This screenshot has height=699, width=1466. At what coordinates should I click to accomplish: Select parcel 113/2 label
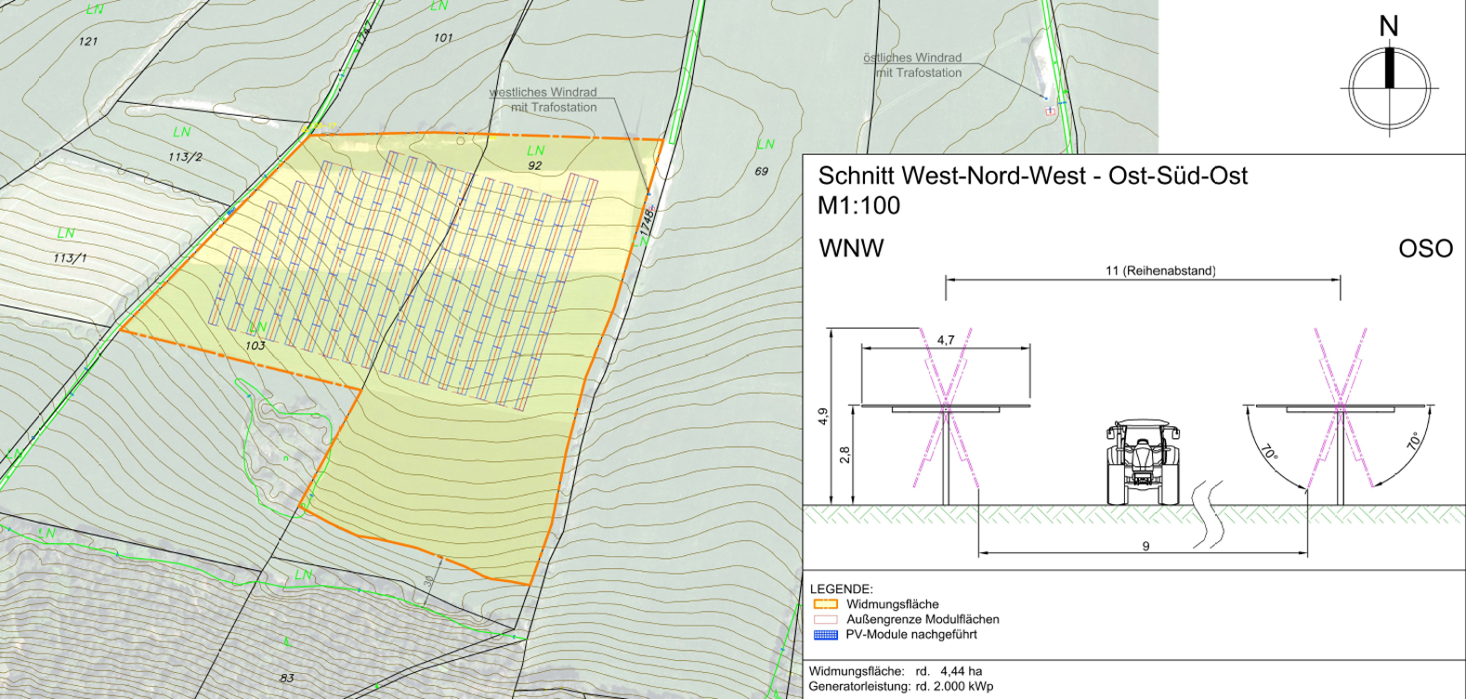click(x=185, y=157)
